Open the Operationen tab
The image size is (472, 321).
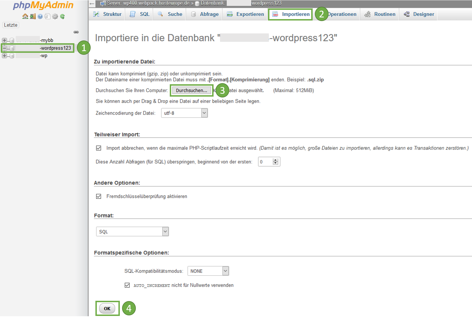(x=342, y=14)
